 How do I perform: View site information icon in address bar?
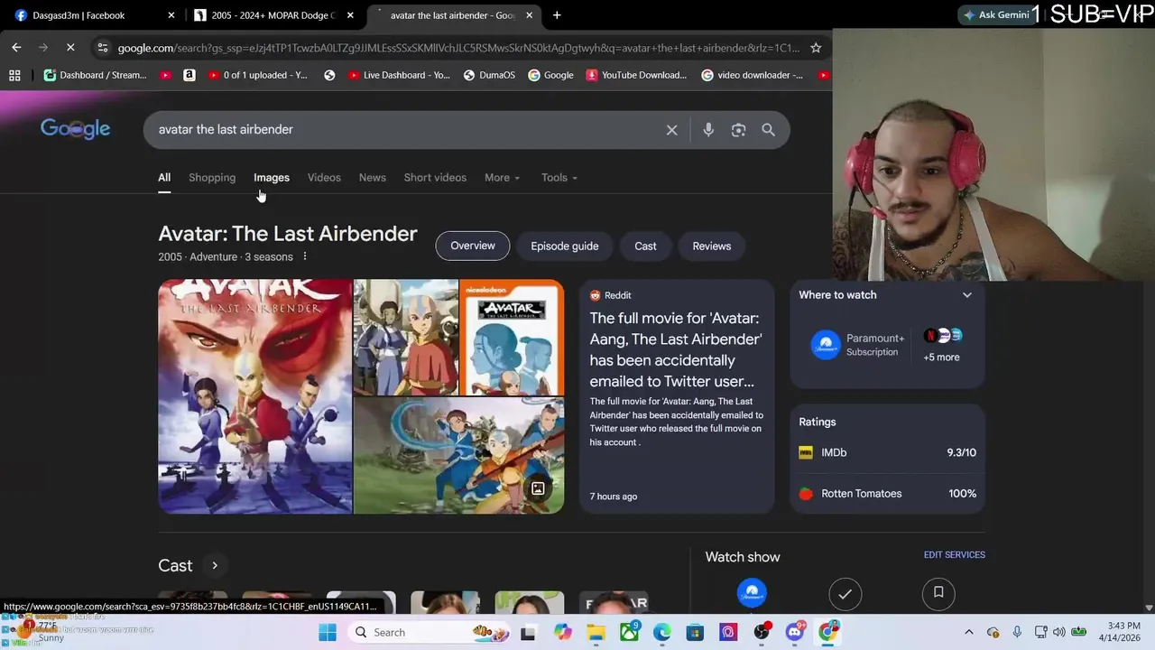point(103,48)
